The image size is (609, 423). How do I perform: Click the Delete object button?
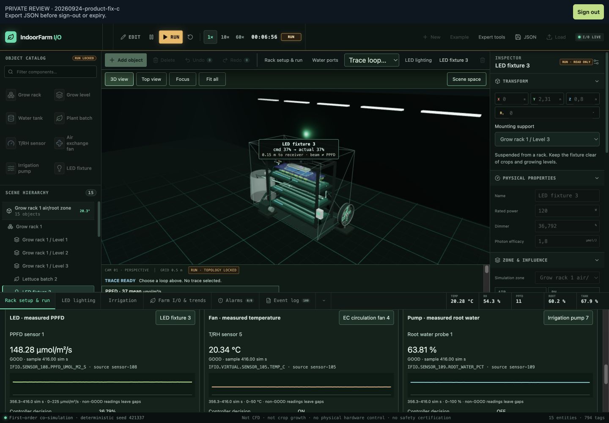point(164,60)
